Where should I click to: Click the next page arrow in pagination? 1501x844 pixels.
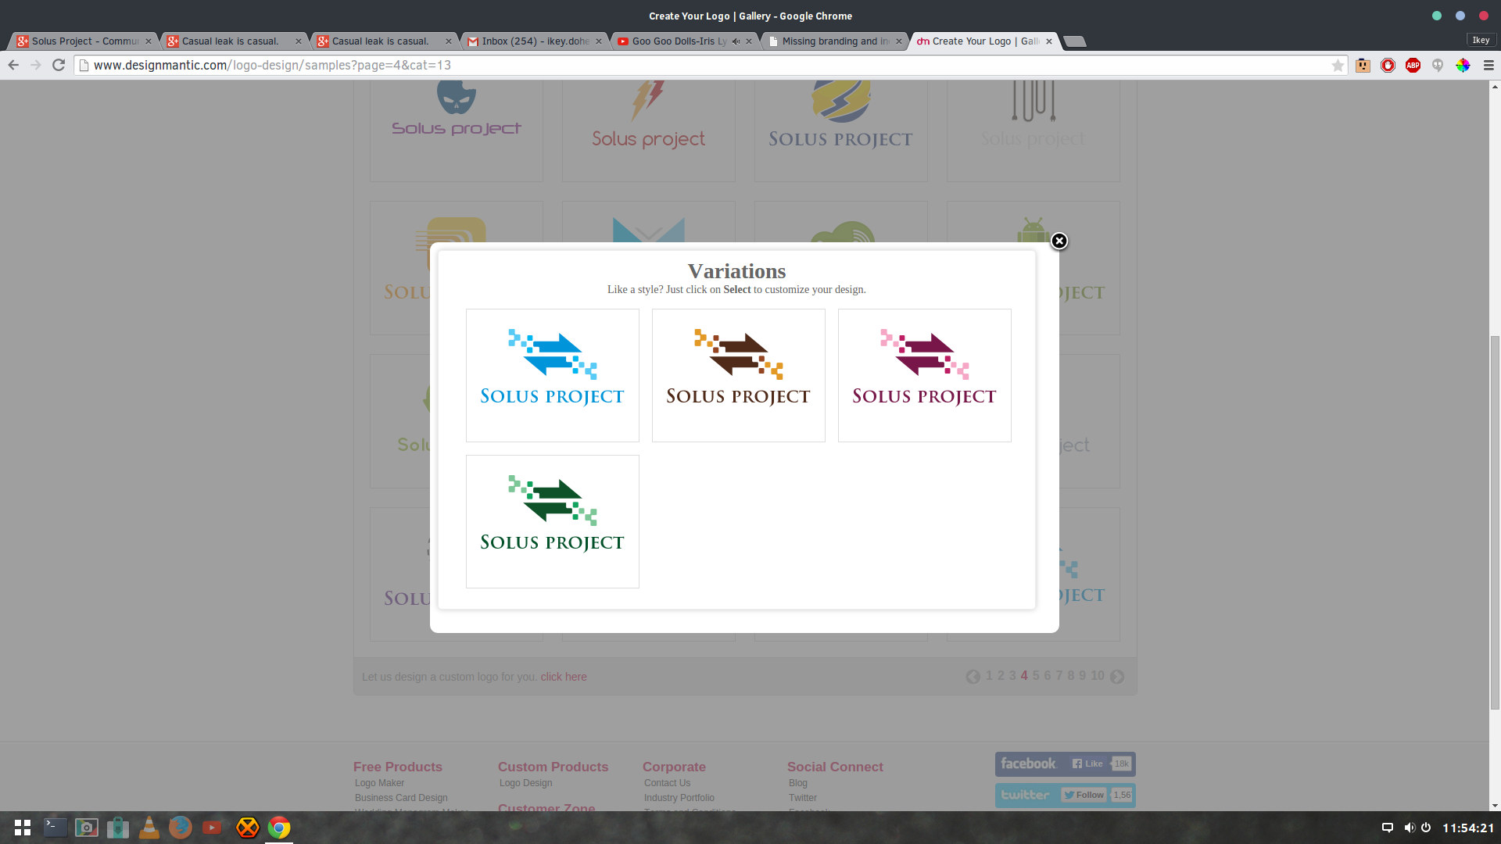tap(1117, 677)
